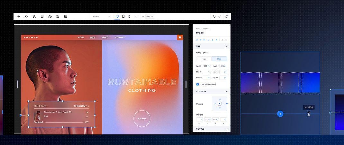This screenshot has height=145, width=344.
Task: Select the cart product thumbnail
Action: 38,115
